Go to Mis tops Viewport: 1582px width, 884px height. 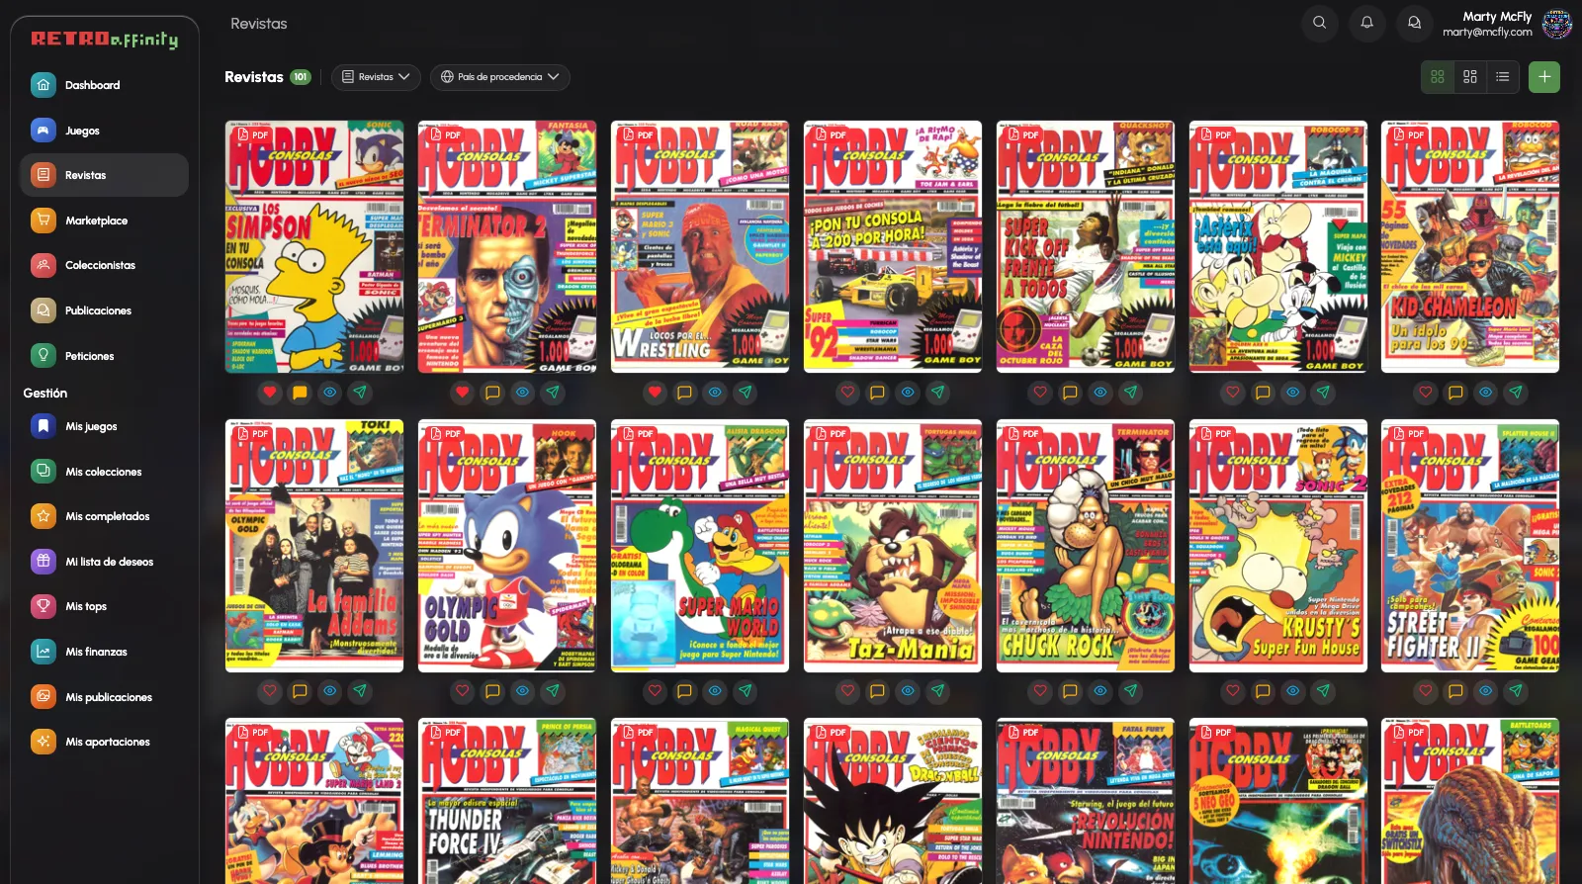(x=104, y=606)
